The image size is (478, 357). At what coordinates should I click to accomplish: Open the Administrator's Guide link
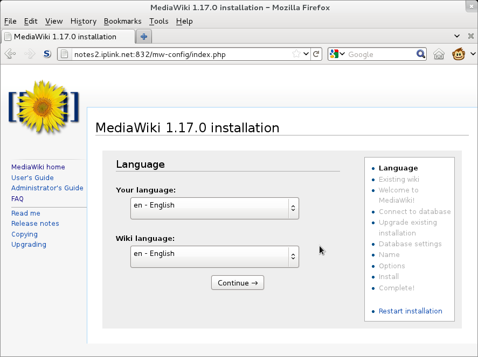[x=47, y=188]
